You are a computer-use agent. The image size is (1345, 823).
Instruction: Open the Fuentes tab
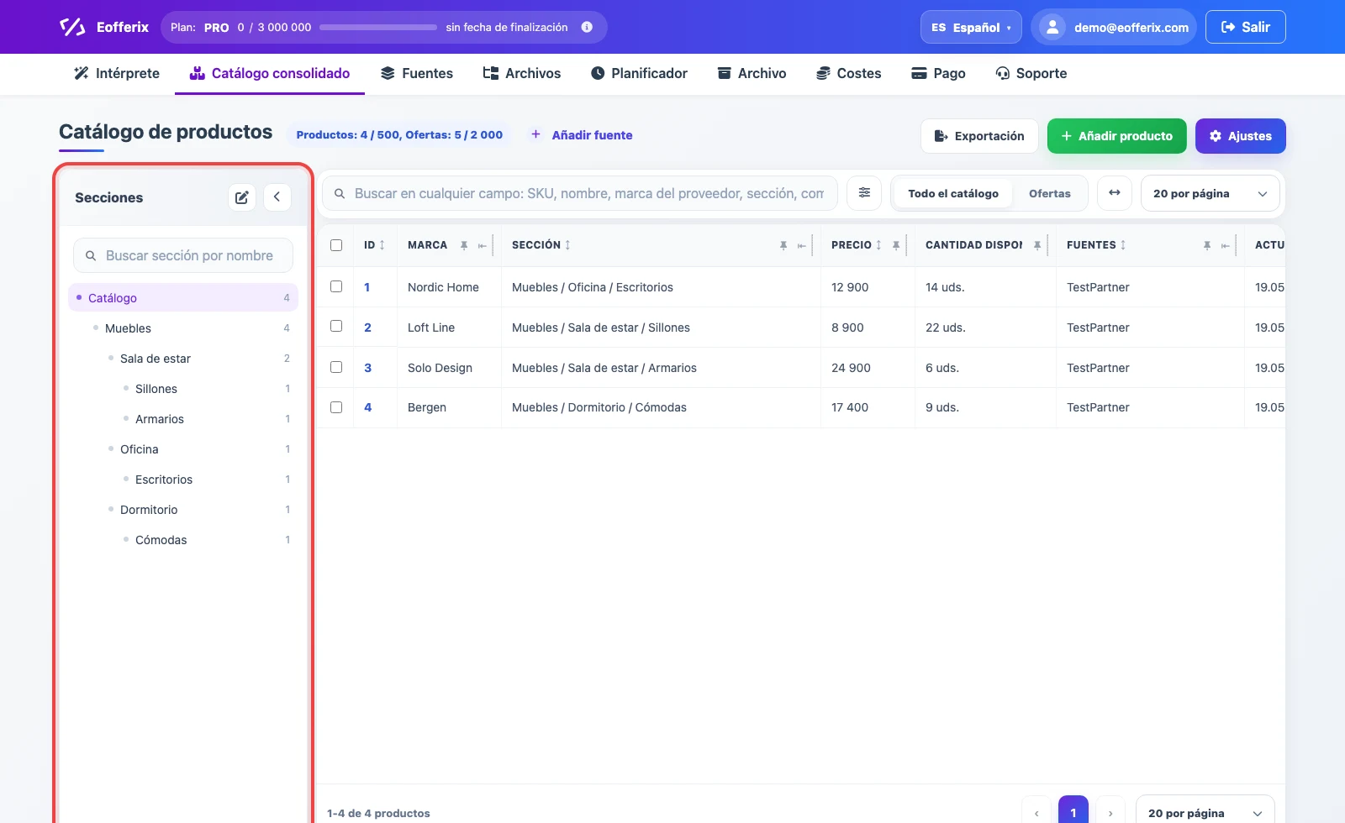[417, 73]
